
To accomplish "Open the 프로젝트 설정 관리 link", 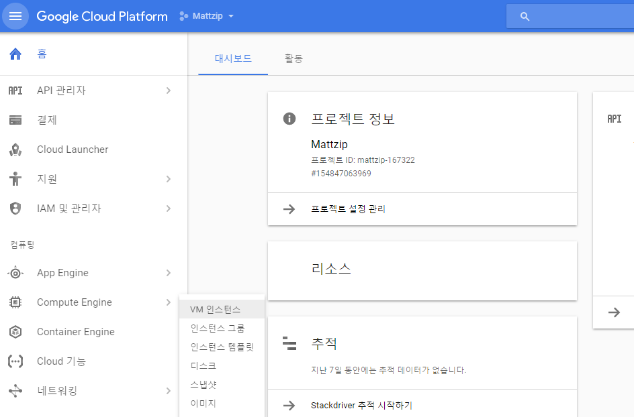I will click(x=348, y=209).
